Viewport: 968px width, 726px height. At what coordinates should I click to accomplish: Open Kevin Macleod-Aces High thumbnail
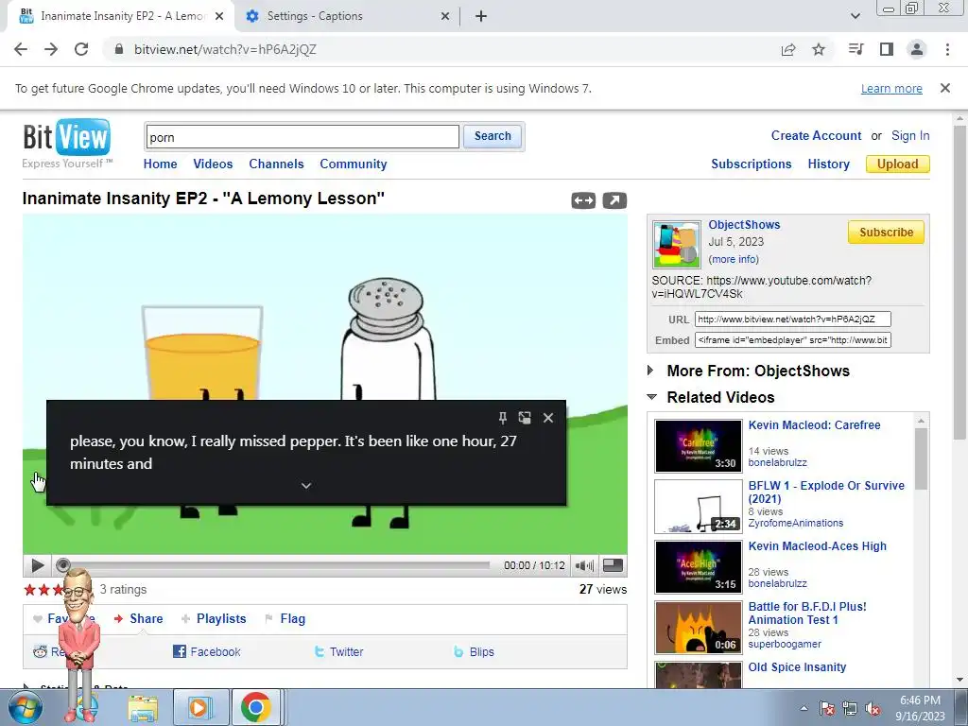pos(699,567)
